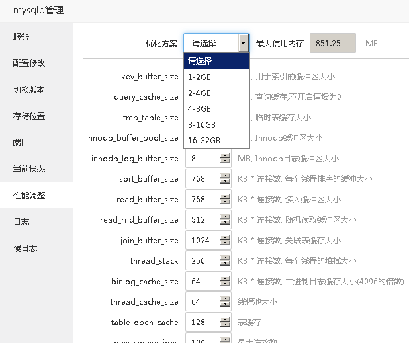Increase table_open_cache with up arrow
Viewport: 409px width, 343px height.
[x=225, y=319]
